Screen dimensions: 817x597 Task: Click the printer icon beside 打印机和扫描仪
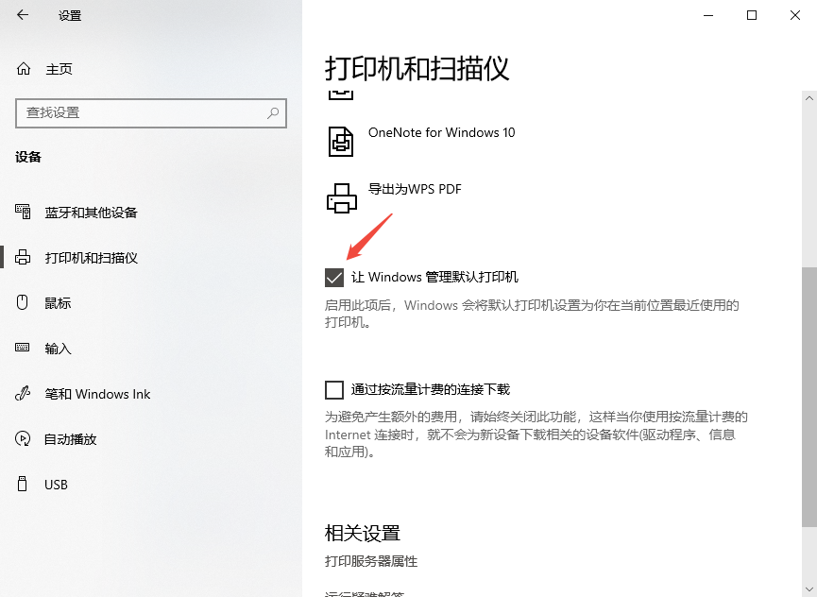(22, 257)
